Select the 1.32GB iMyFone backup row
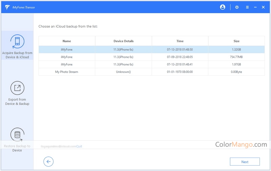 pyautogui.click(x=151, y=49)
